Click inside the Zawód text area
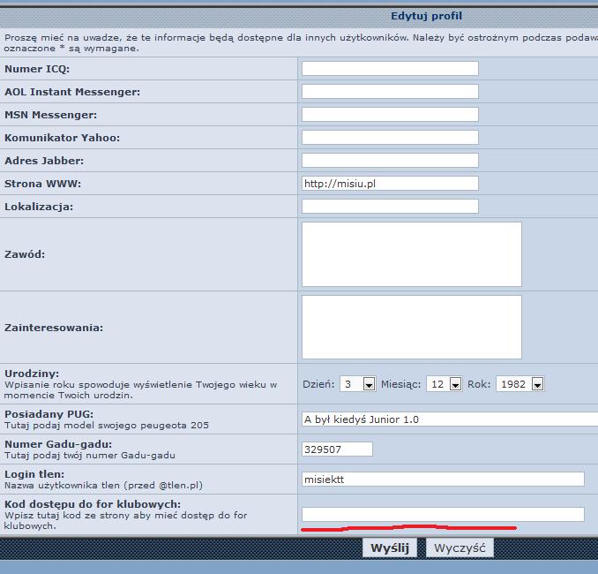 (x=411, y=254)
